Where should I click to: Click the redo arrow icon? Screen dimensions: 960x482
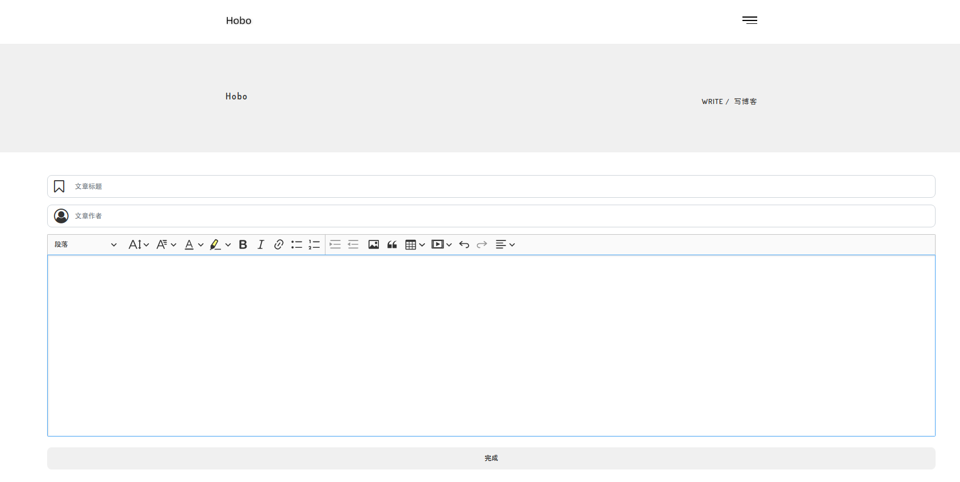[482, 244]
